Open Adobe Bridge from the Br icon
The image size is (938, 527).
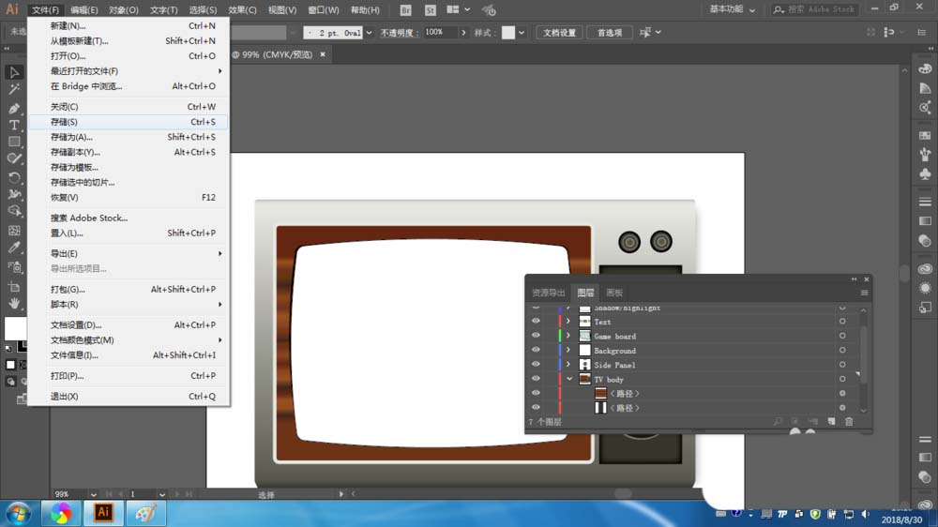tap(405, 9)
